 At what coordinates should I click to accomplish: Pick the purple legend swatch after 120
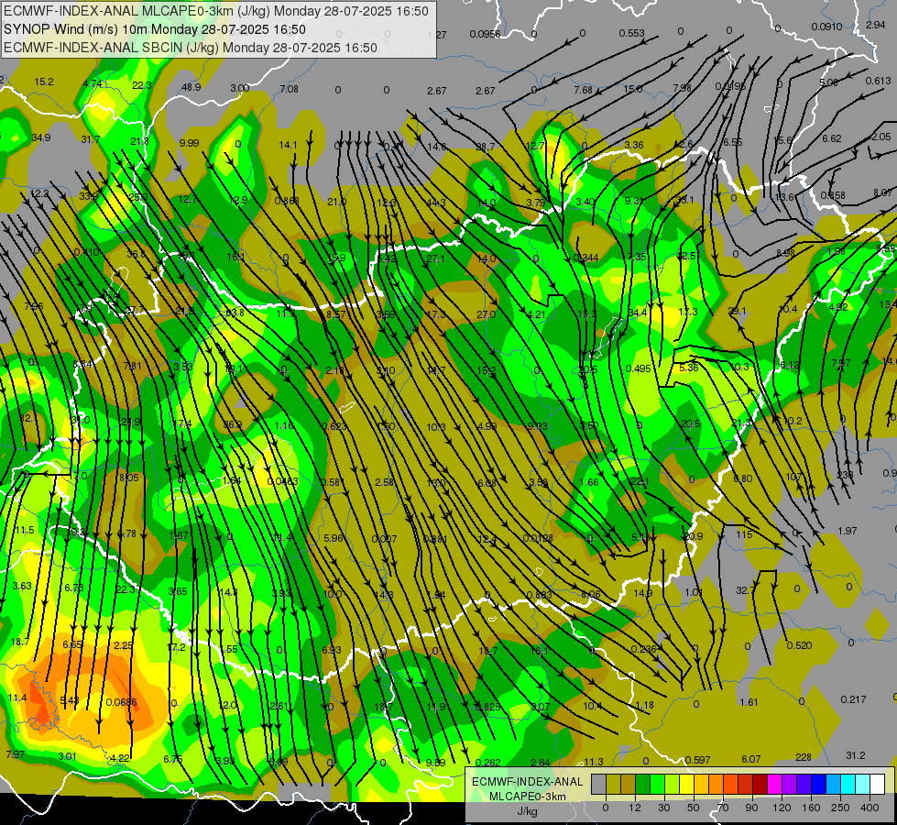tap(790, 784)
